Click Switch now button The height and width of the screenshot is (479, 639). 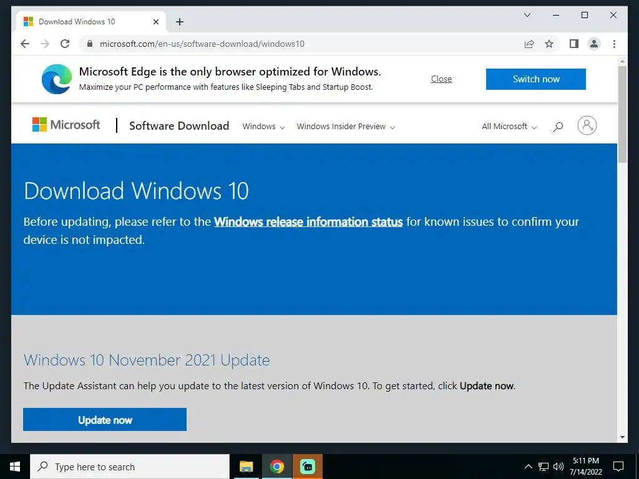pyautogui.click(x=536, y=79)
